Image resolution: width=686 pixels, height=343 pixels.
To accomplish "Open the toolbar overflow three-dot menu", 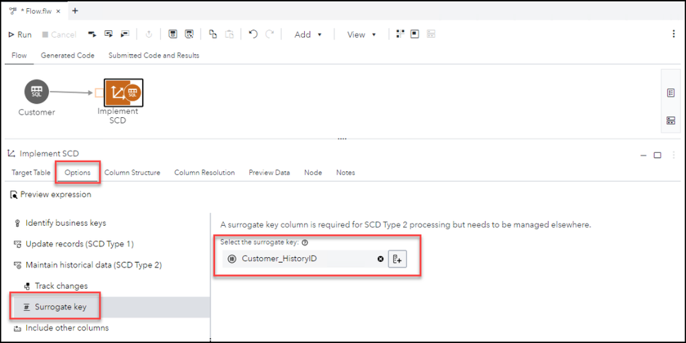I will [674, 34].
